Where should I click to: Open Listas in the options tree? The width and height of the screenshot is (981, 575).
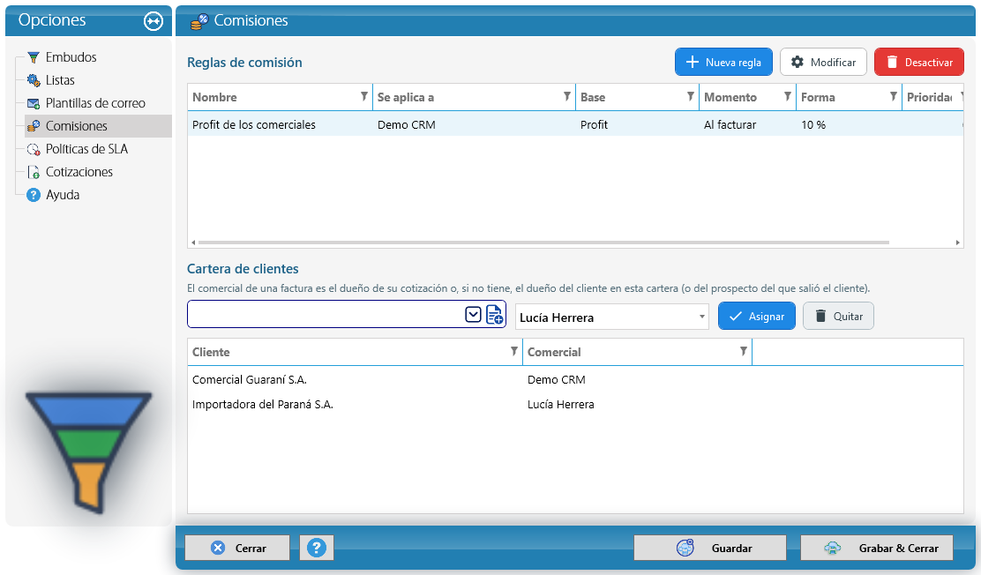pos(60,80)
